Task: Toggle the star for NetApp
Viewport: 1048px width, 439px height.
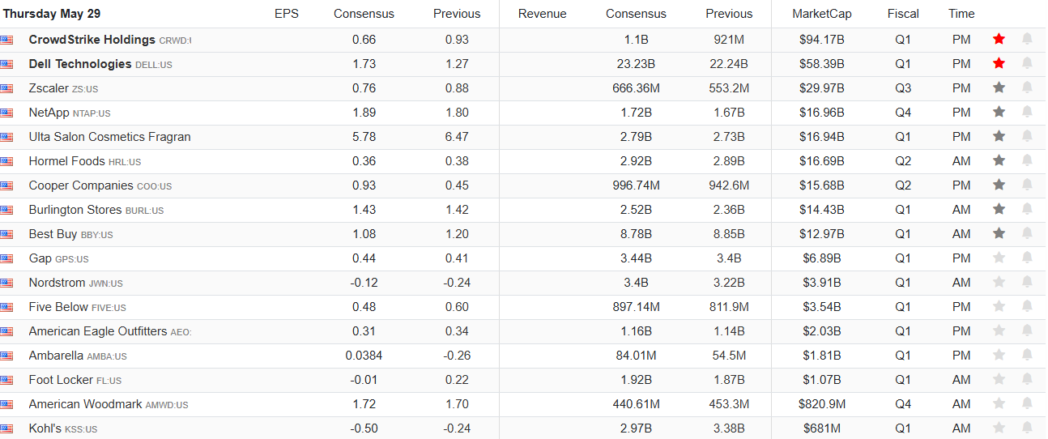Action: point(999,112)
